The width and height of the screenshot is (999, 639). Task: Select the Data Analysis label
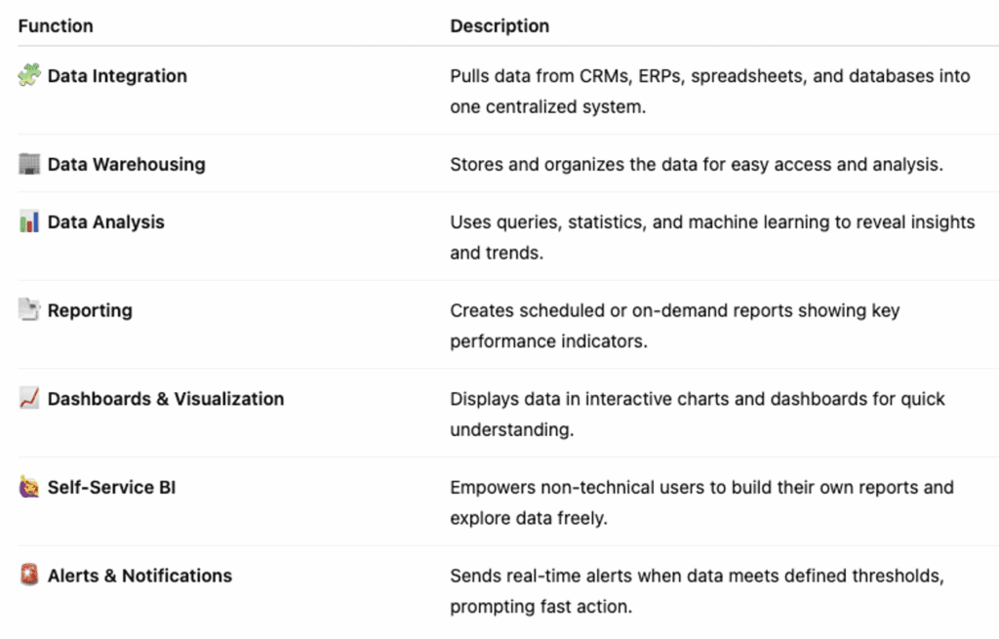[105, 222]
